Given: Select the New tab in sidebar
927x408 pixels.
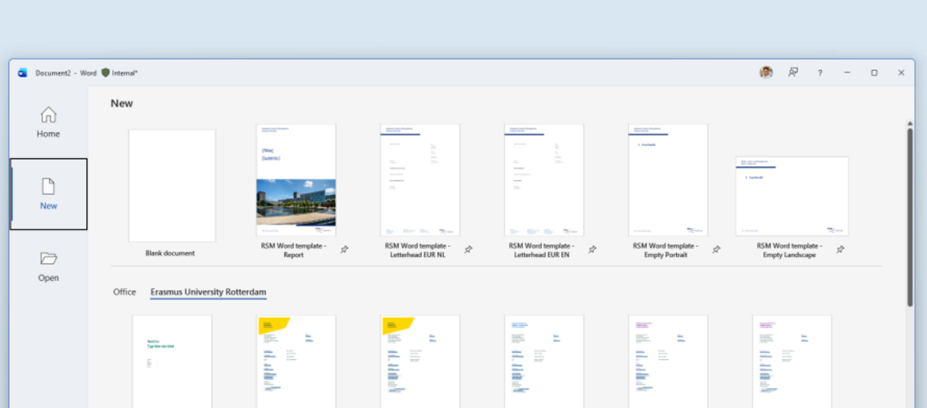Looking at the screenshot, I should 48,194.
